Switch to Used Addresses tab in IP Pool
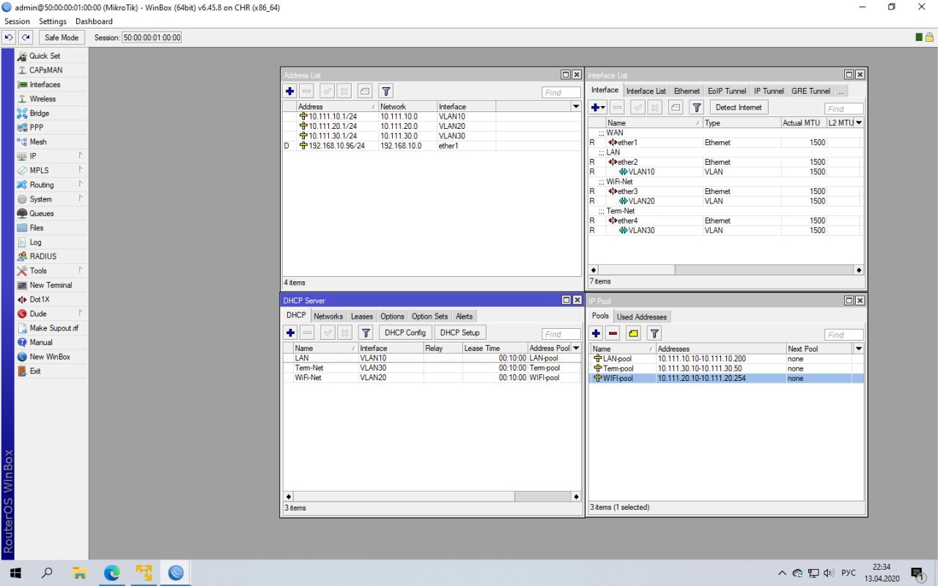Screen dimensions: 938x586 [642, 317]
